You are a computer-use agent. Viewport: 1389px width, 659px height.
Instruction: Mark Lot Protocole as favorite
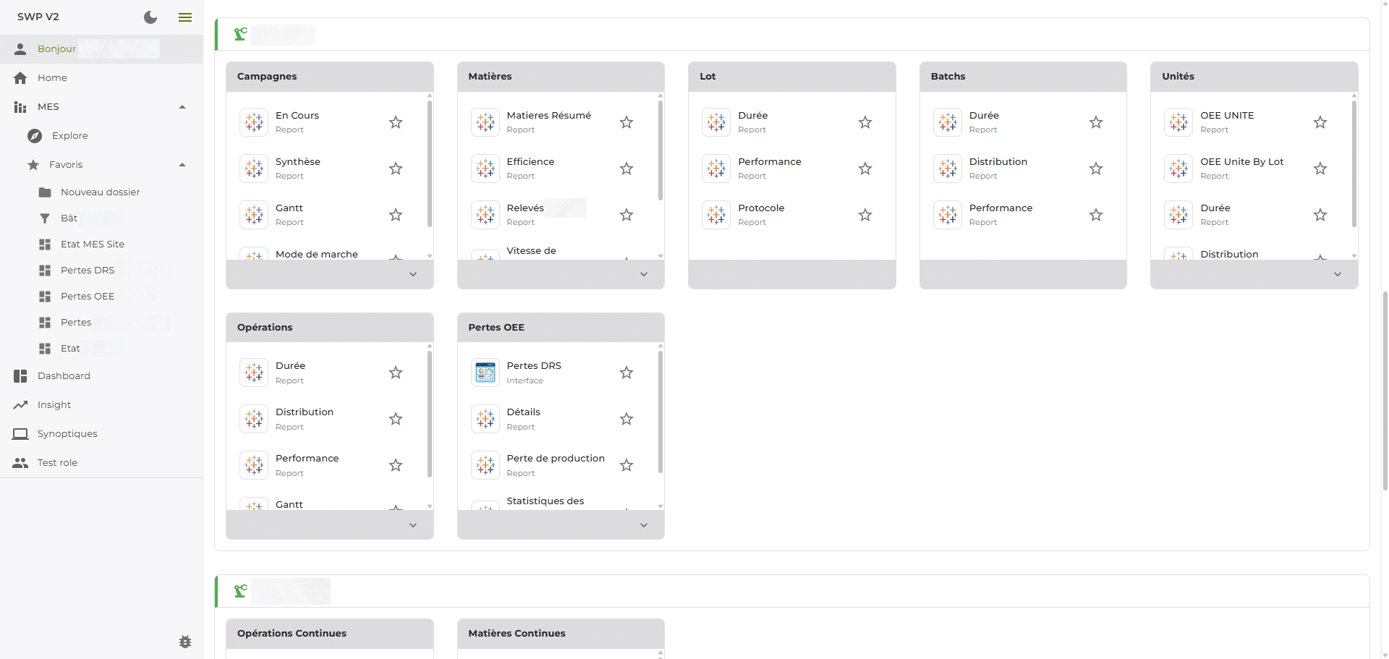865,215
